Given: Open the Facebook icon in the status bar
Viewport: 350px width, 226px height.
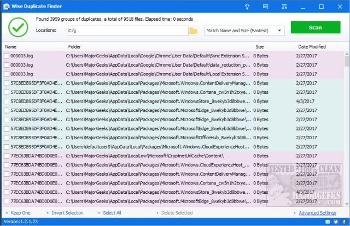Looking at the screenshot, I should click(x=345, y=222).
